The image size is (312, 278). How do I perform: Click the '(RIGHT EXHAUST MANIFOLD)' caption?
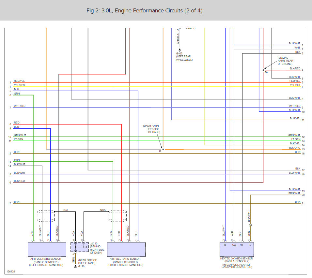125,265
